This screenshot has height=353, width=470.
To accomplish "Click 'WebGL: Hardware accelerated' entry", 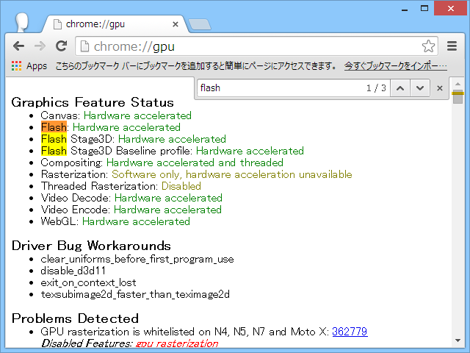I will click(115, 221).
